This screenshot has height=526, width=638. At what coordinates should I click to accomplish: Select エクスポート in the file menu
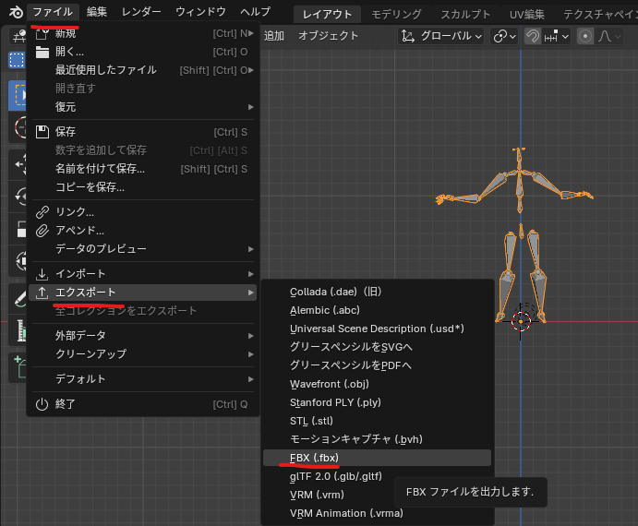pyautogui.click(x=143, y=293)
